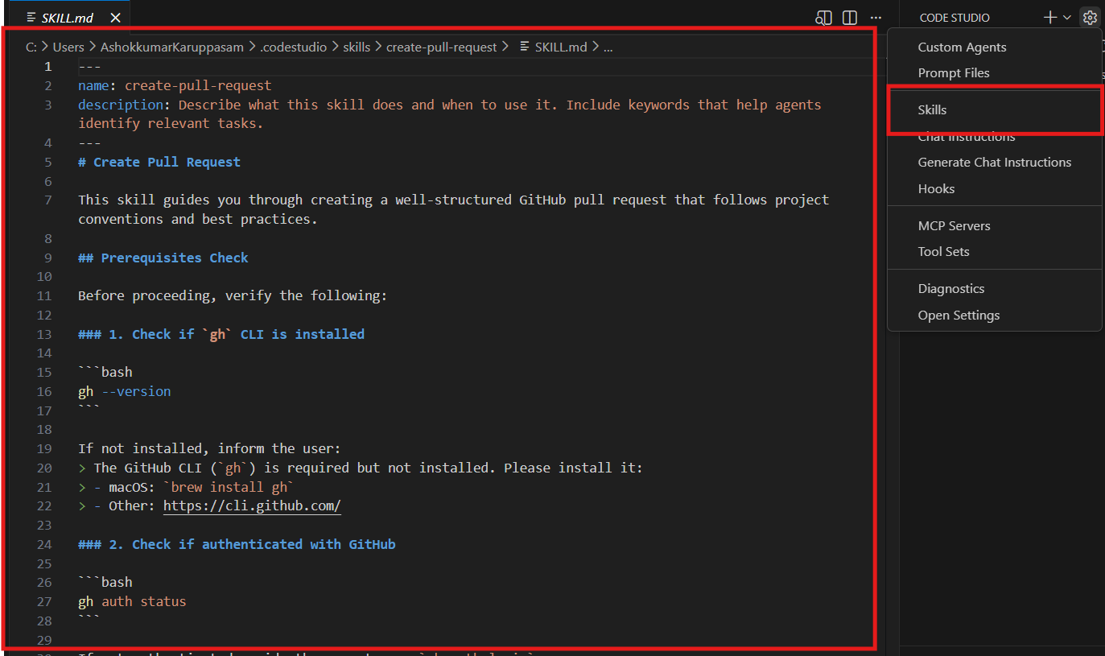Open the editor More Actions ellipsis
The width and height of the screenshot is (1105, 656).
(x=876, y=18)
